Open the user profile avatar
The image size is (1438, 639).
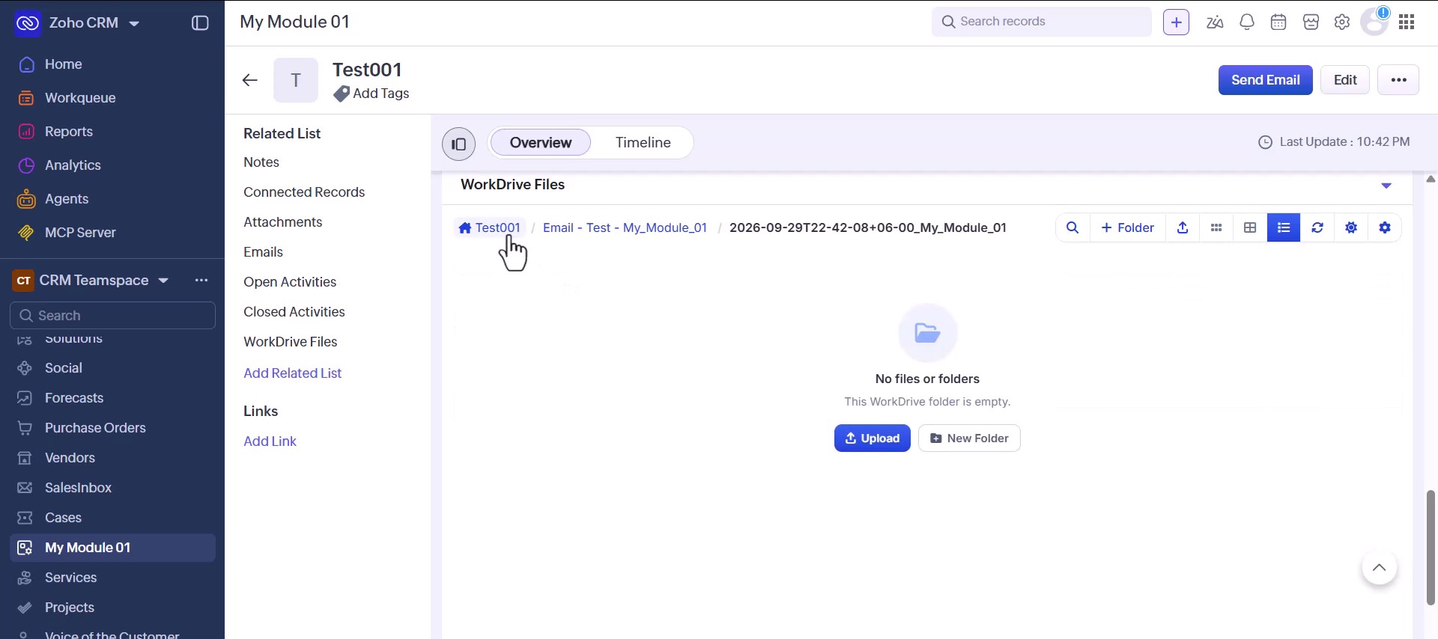[x=1374, y=22]
